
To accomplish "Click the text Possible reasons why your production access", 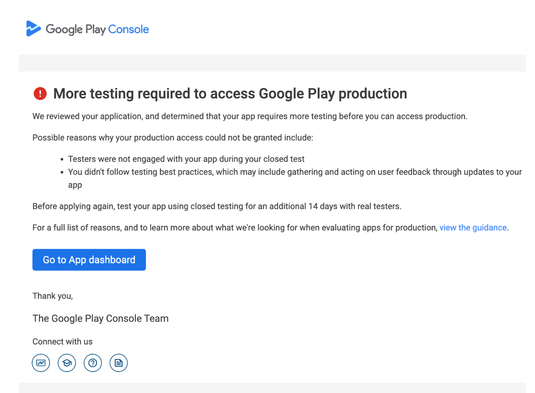I will pyautogui.click(x=173, y=138).
